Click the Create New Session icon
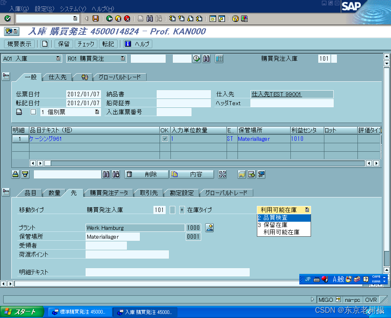Screen dimensions: 391x318 pos(213,19)
